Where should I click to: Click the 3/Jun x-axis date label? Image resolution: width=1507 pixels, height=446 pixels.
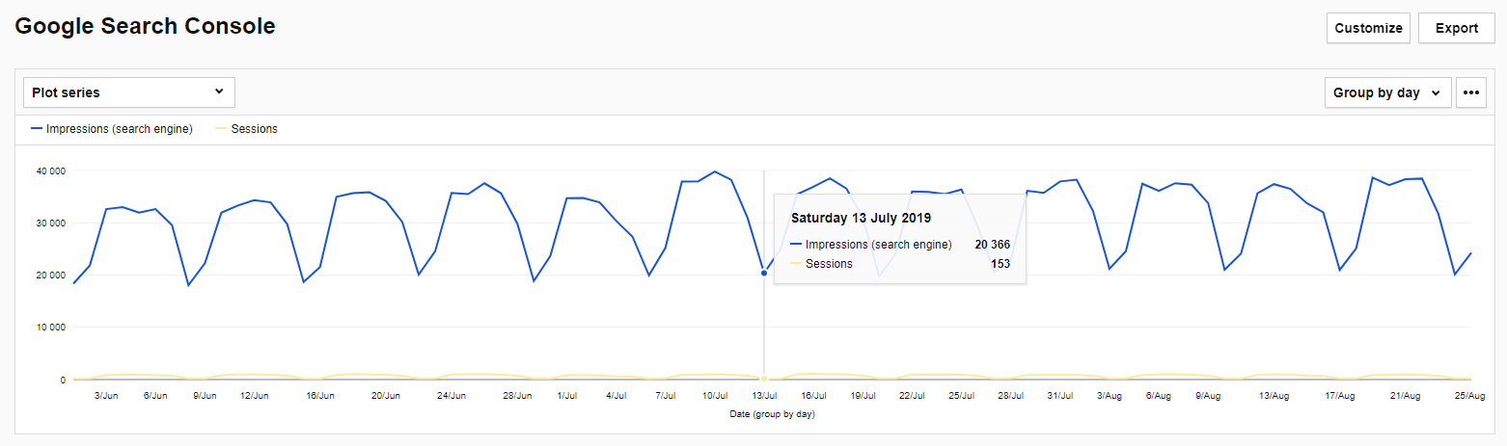105,396
